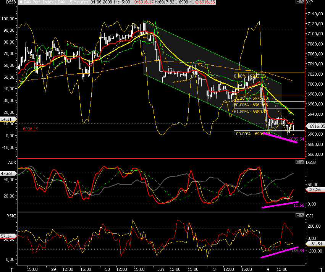The height and width of the screenshot is (272, 325).
Task: Click the DSSB label in the middle panel
Action: click(x=311, y=162)
